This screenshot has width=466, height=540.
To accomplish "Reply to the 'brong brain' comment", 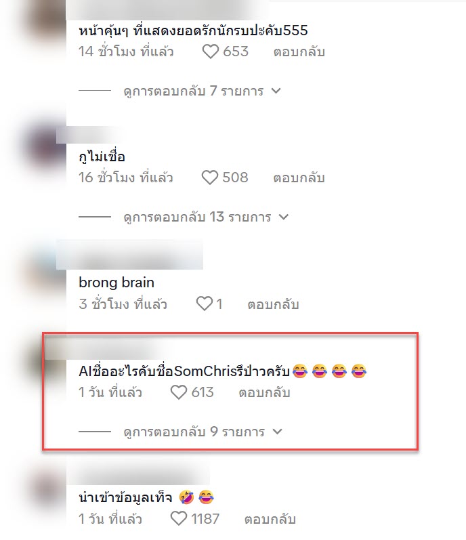I will [x=273, y=304].
